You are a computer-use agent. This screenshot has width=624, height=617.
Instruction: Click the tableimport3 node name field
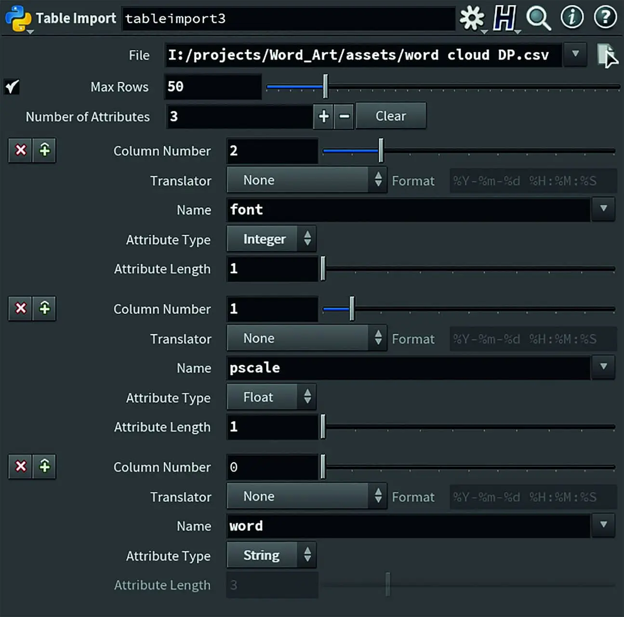tap(288, 19)
